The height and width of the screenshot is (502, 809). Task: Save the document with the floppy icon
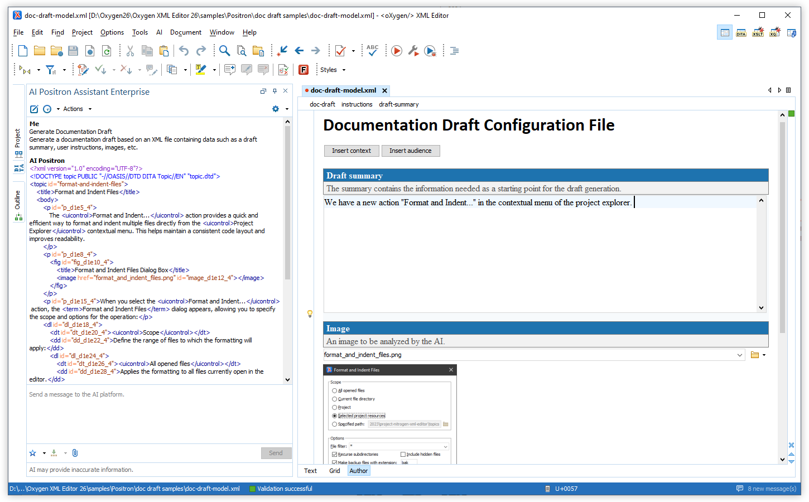pyautogui.click(x=73, y=51)
